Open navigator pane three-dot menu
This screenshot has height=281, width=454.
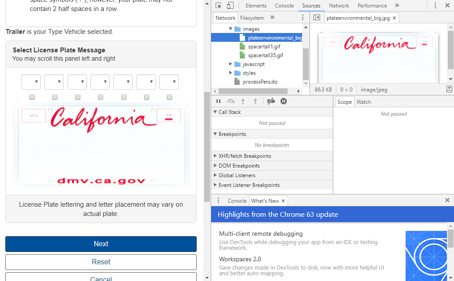pyautogui.click(x=303, y=18)
